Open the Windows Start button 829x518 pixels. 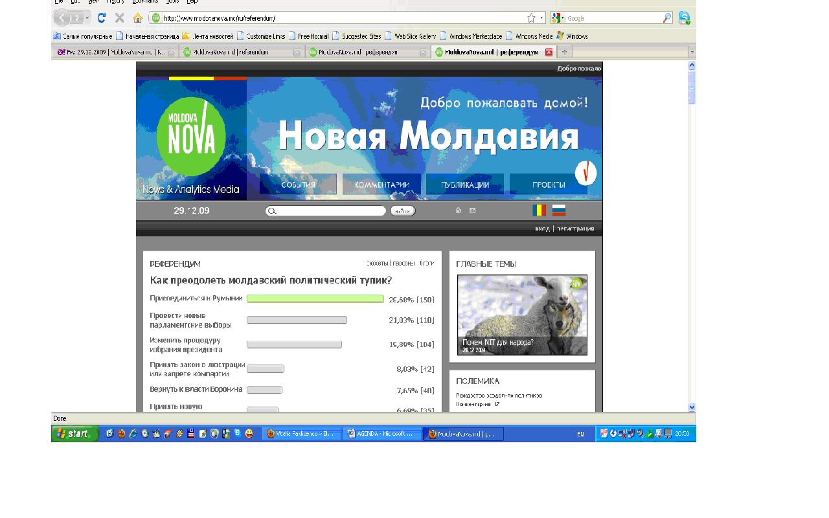(x=74, y=434)
